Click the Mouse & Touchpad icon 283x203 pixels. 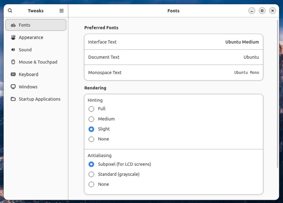pos(13,62)
